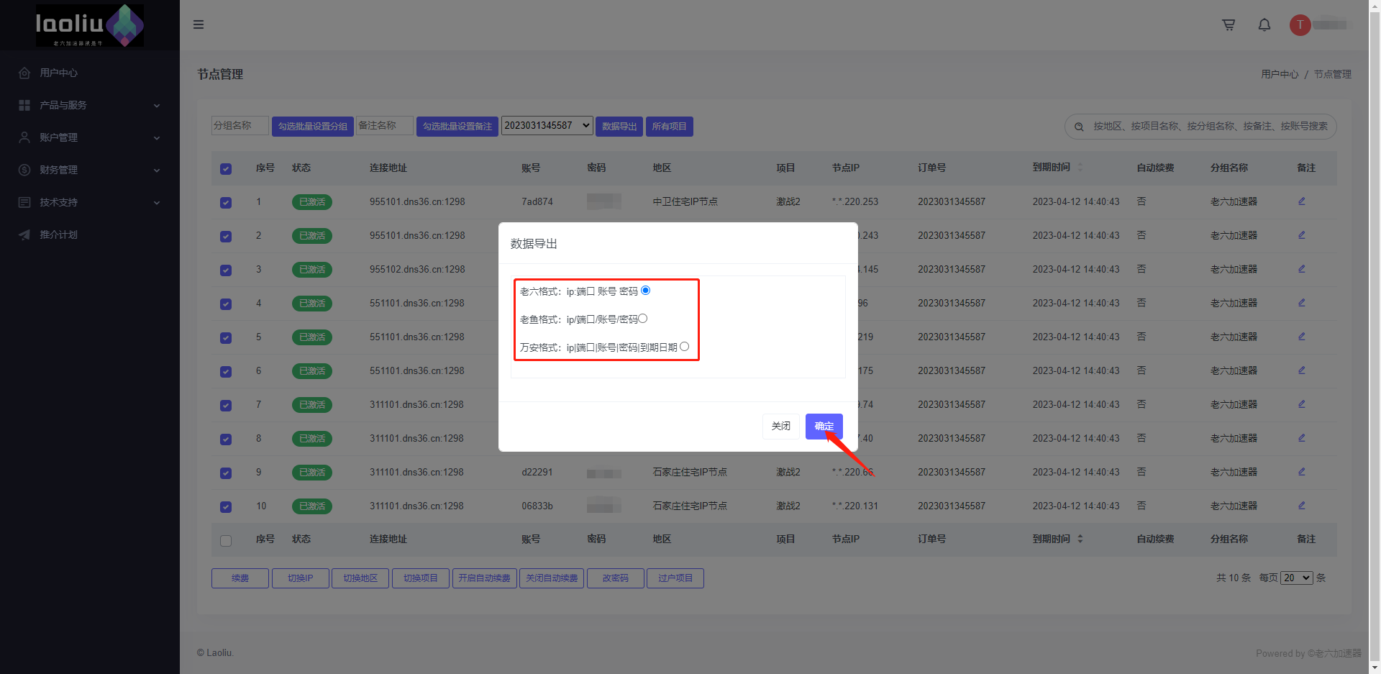Click the edit note icon in row 10
Viewport: 1381px width, 674px height.
(x=1301, y=506)
